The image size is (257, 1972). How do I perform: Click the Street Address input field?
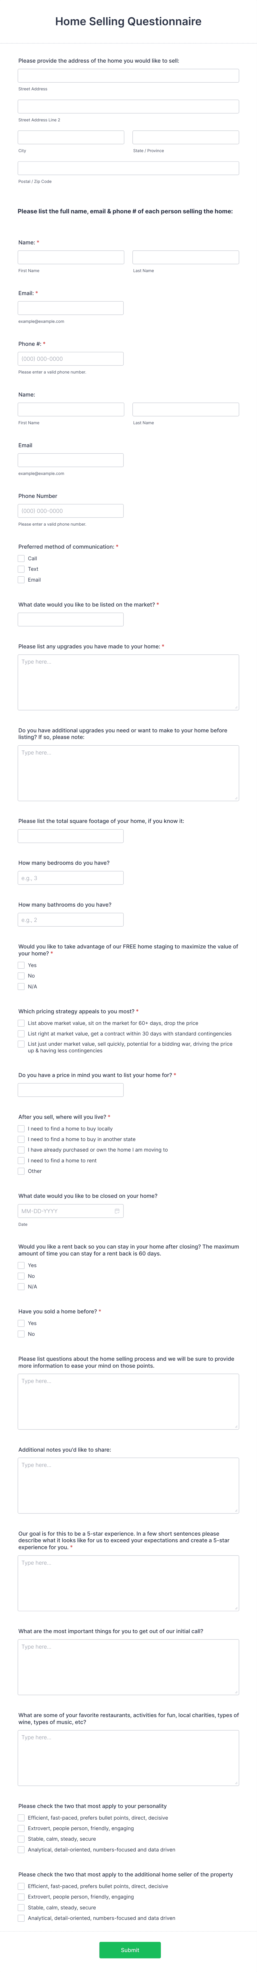[x=128, y=76]
